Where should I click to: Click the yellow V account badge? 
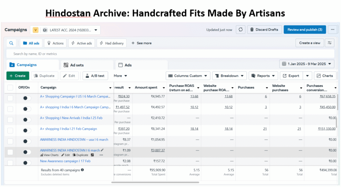pyautogui.click(x=35, y=30)
